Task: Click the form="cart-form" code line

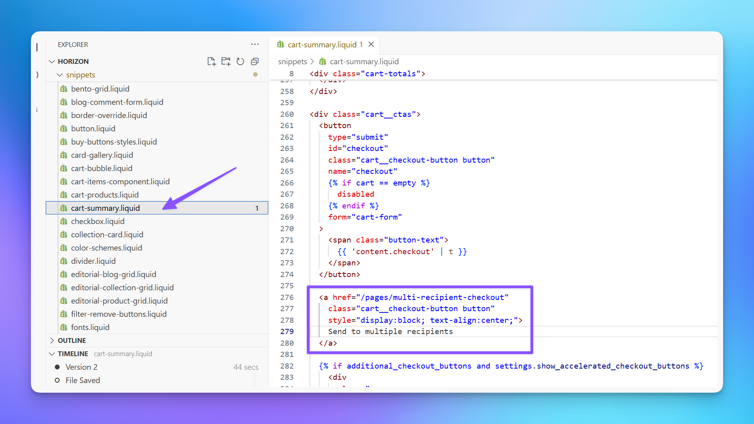Action: pos(365,217)
